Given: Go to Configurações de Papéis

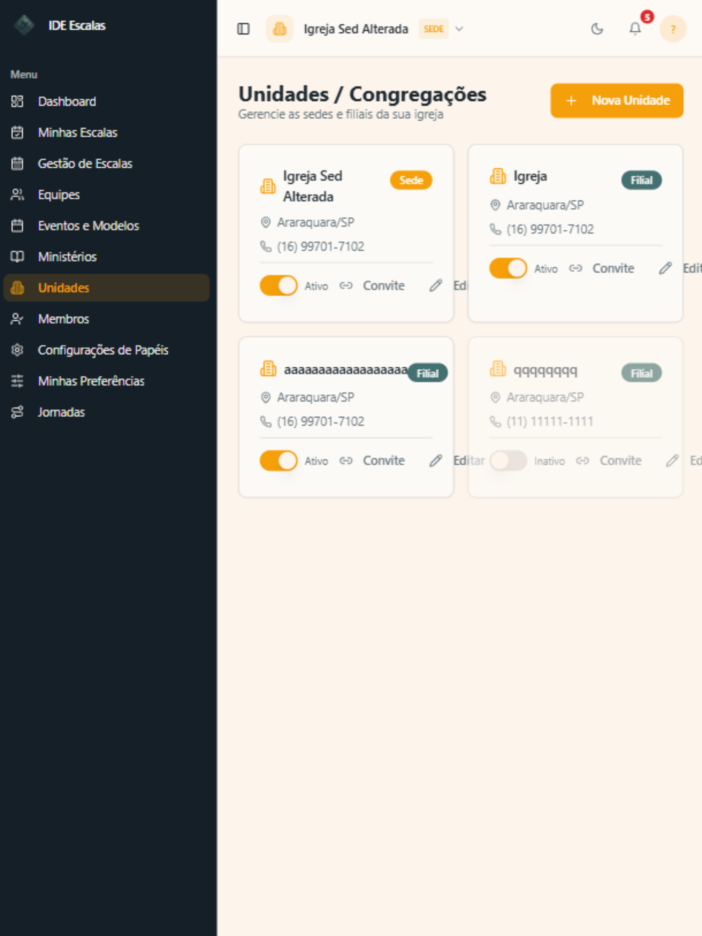Looking at the screenshot, I should (x=106, y=350).
